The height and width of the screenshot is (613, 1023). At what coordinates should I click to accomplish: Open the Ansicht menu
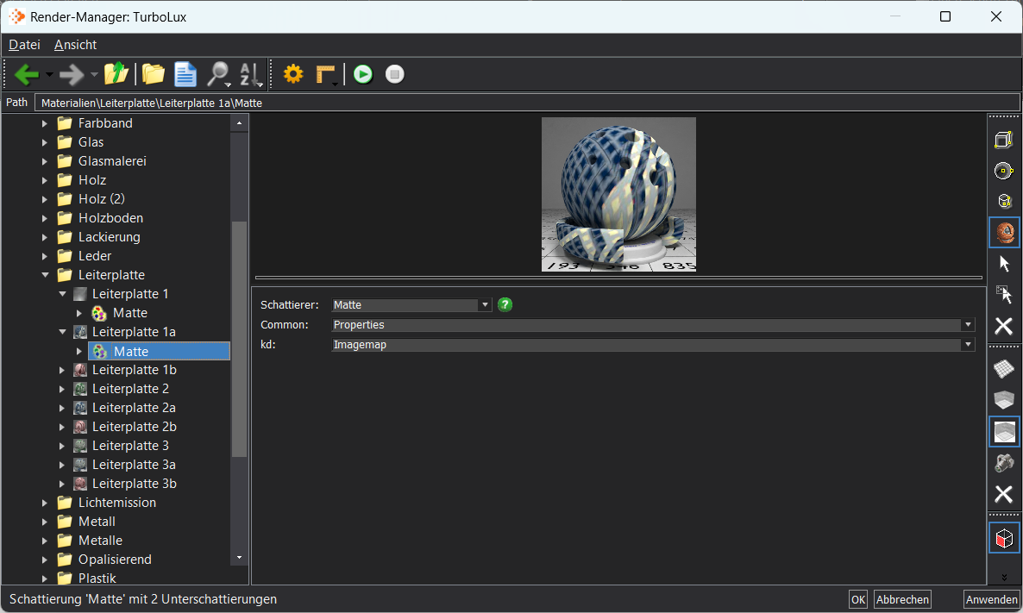[75, 44]
